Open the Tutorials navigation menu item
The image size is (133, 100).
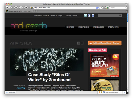coord(70,27)
